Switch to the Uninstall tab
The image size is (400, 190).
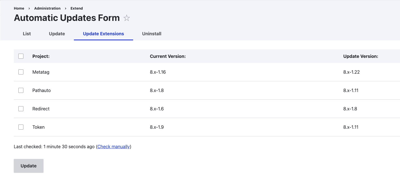pyautogui.click(x=151, y=34)
